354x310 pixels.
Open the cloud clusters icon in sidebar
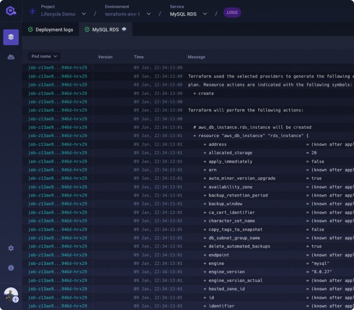point(11,57)
